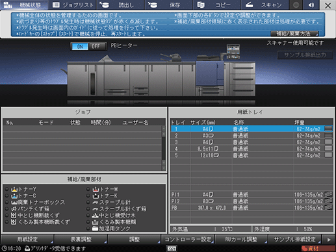Open the 補給/廃棄方法 guide button

click(294, 34)
